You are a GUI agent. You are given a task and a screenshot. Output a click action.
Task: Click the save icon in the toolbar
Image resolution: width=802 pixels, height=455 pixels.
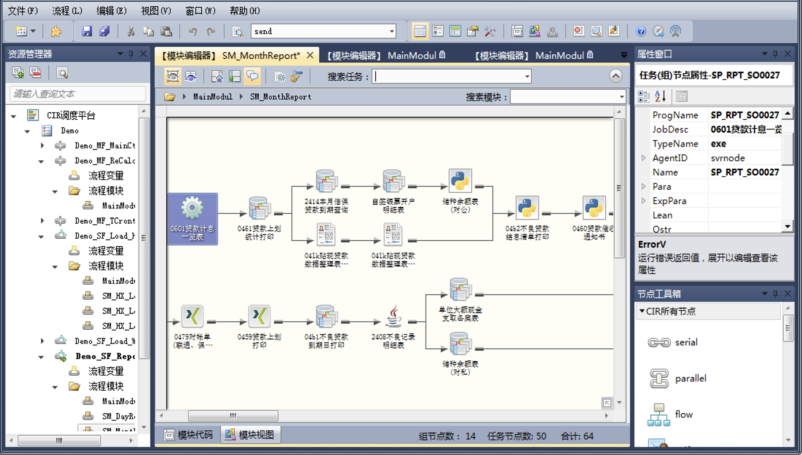[x=87, y=31]
